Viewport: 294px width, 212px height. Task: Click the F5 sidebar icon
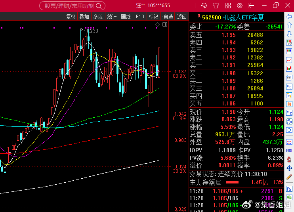pos(289,189)
